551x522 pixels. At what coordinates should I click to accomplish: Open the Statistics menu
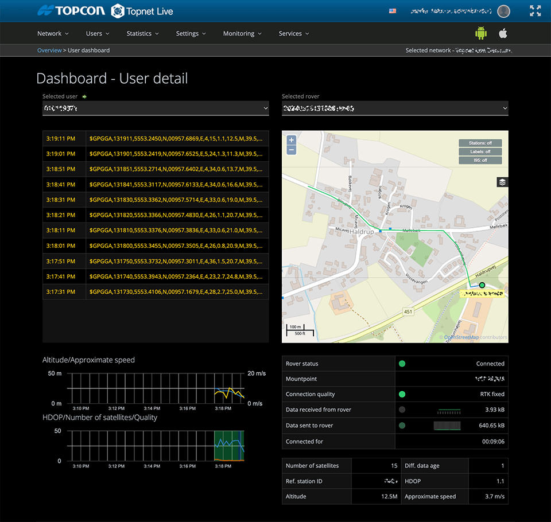pyautogui.click(x=142, y=33)
